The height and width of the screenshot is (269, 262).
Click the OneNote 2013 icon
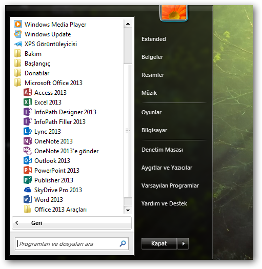(x=28, y=141)
